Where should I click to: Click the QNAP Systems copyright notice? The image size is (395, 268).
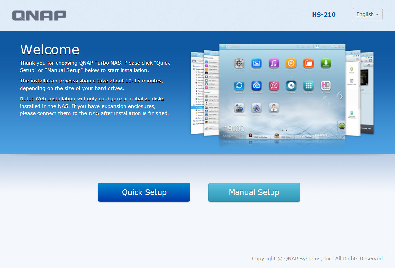click(x=318, y=259)
